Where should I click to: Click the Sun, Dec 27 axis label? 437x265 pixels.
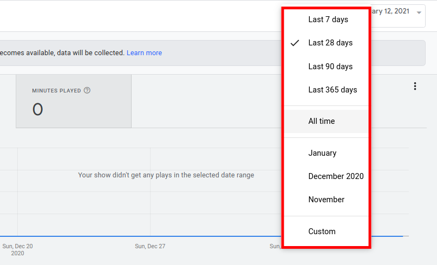[x=150, y=246]
